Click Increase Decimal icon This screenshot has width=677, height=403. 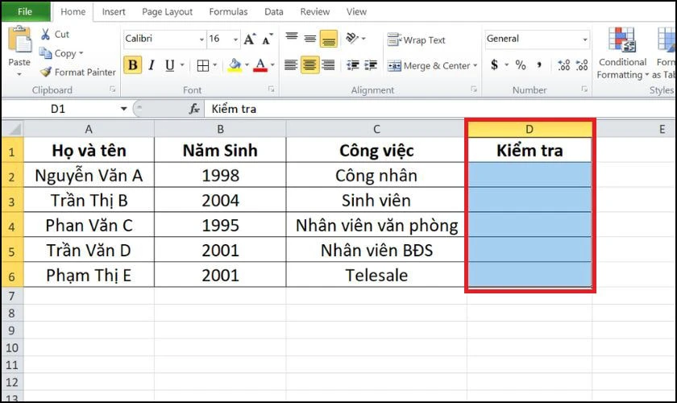point(564,65)
